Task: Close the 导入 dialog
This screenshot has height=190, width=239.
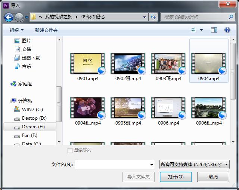Action: 227,4
